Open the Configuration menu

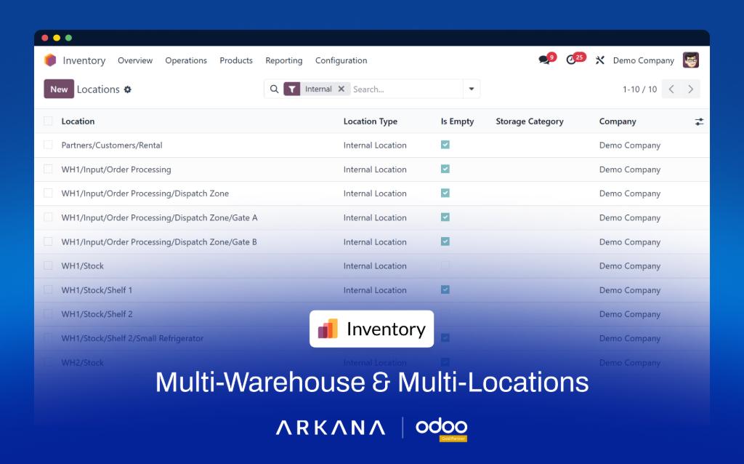pyautogui.click(x=341, y=60)
